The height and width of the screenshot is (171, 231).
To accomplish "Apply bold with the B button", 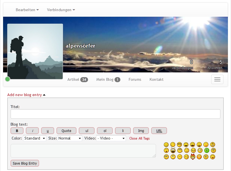I will tap(17, 131).
